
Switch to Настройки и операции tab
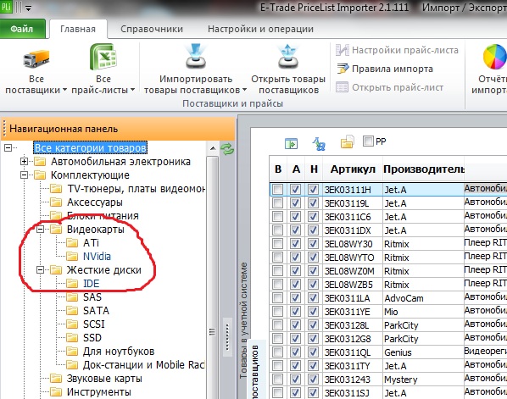pyautogui.click(x=260, y=29)
